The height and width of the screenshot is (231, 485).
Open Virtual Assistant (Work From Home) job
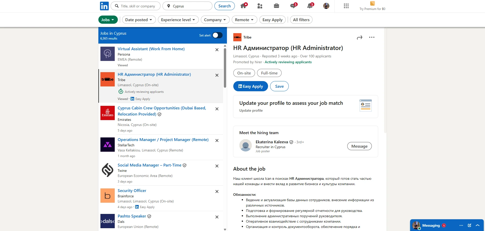point(151,49)
